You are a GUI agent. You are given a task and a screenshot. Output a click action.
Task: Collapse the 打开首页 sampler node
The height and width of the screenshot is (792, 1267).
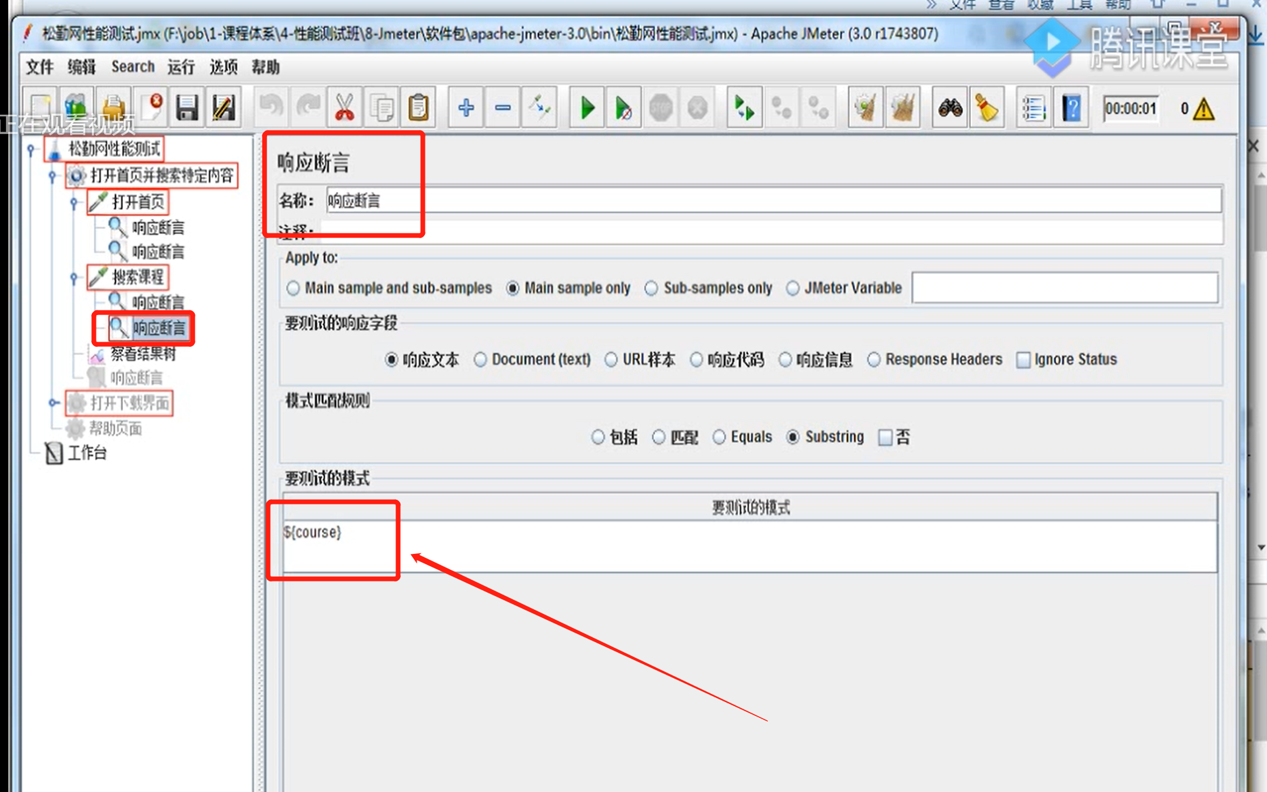(x=74, y=203)
